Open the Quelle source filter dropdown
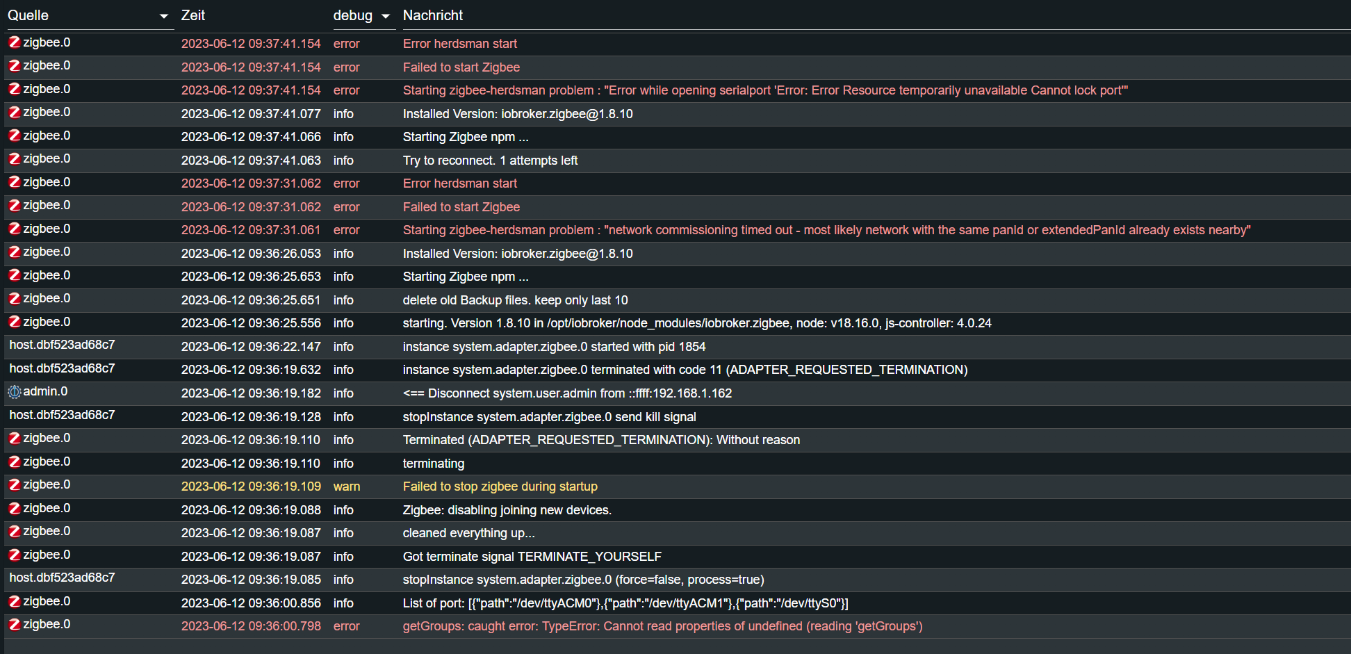 [x=163, y=16]
